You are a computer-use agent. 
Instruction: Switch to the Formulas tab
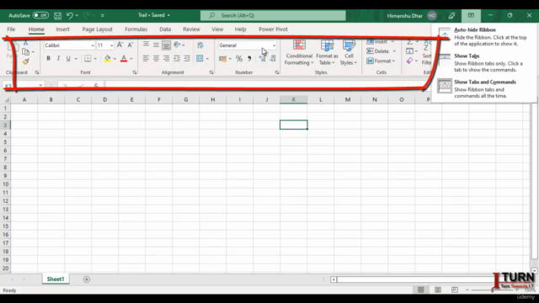[136, 29]
